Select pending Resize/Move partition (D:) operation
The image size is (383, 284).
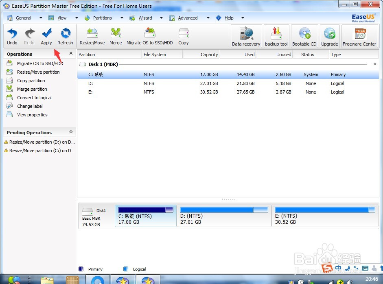(39, 142)
